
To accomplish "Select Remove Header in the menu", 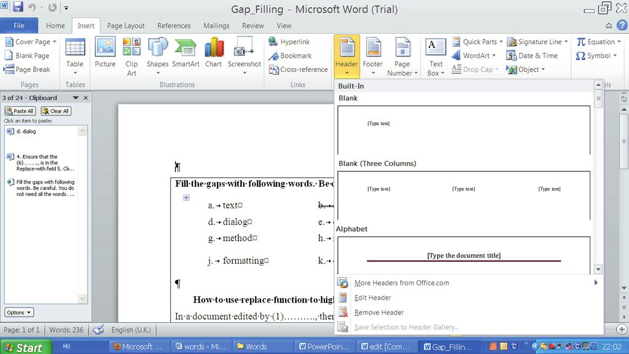I will (x=469, y=313).
